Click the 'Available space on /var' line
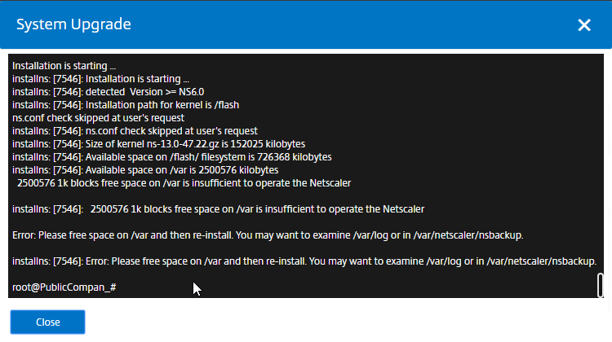The width and height of the screenshot is (612, 342). [x=145, y=170]
